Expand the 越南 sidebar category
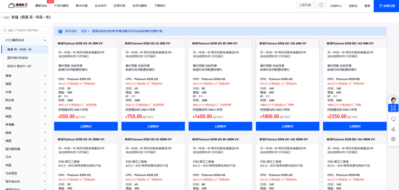 [x=25, y=132]
